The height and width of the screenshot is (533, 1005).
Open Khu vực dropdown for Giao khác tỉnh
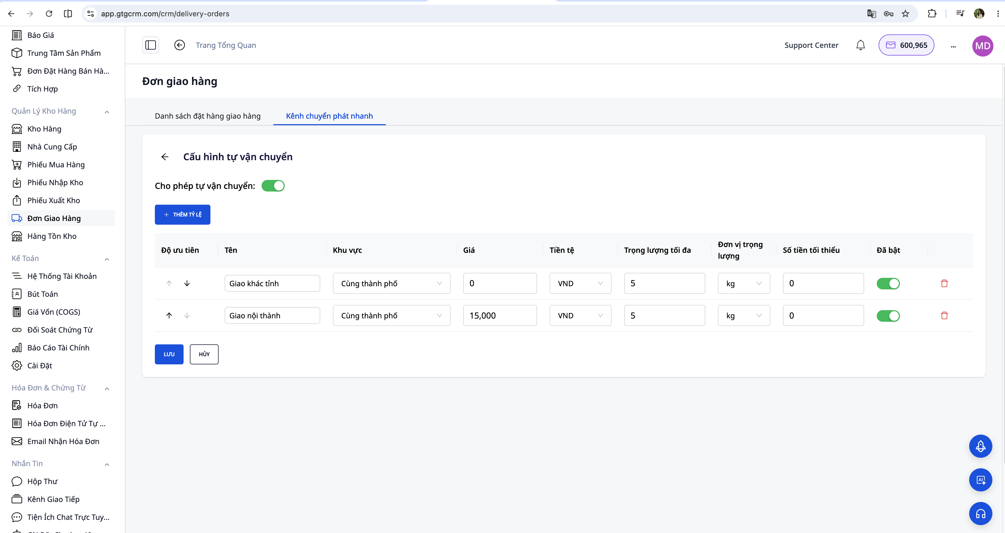[x=391, y=283]
